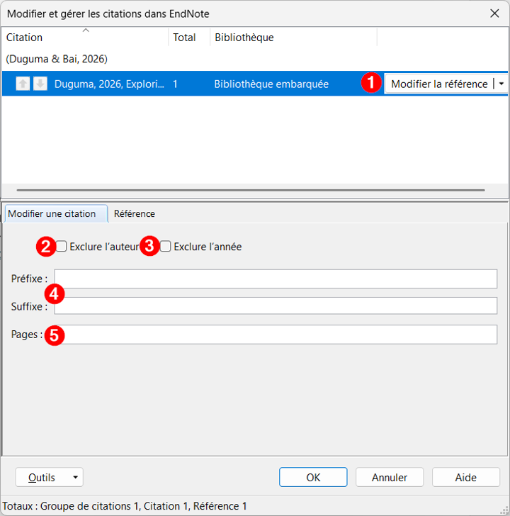
Task: Select the Duguma, 2026, Explori... citation row
Action: coord(255,84)
